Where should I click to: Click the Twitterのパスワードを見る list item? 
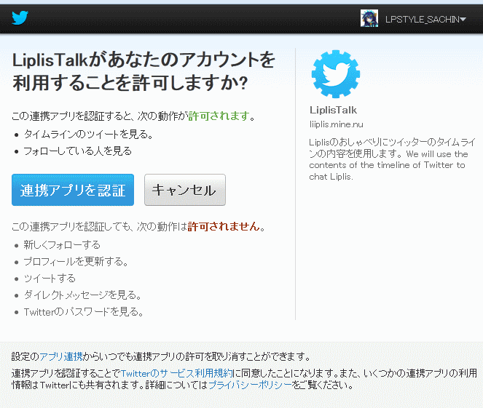tap(84, 312)
